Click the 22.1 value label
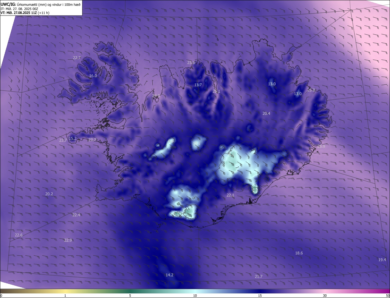 coord(230,195)
